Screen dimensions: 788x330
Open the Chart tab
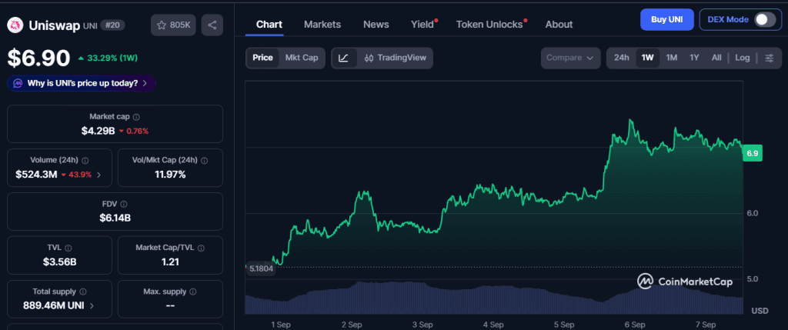tap(269, 24)
